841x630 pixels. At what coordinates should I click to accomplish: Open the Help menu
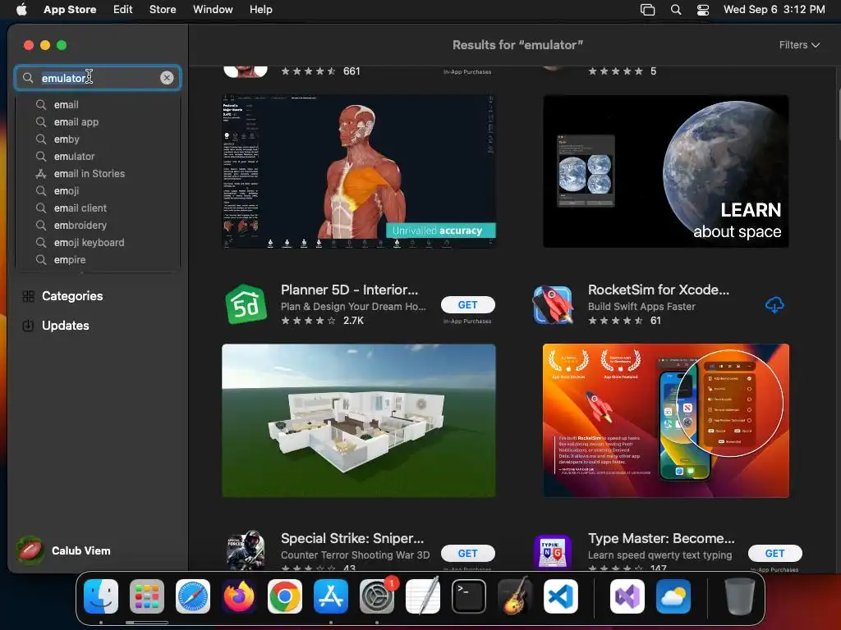tap(260, 9)
